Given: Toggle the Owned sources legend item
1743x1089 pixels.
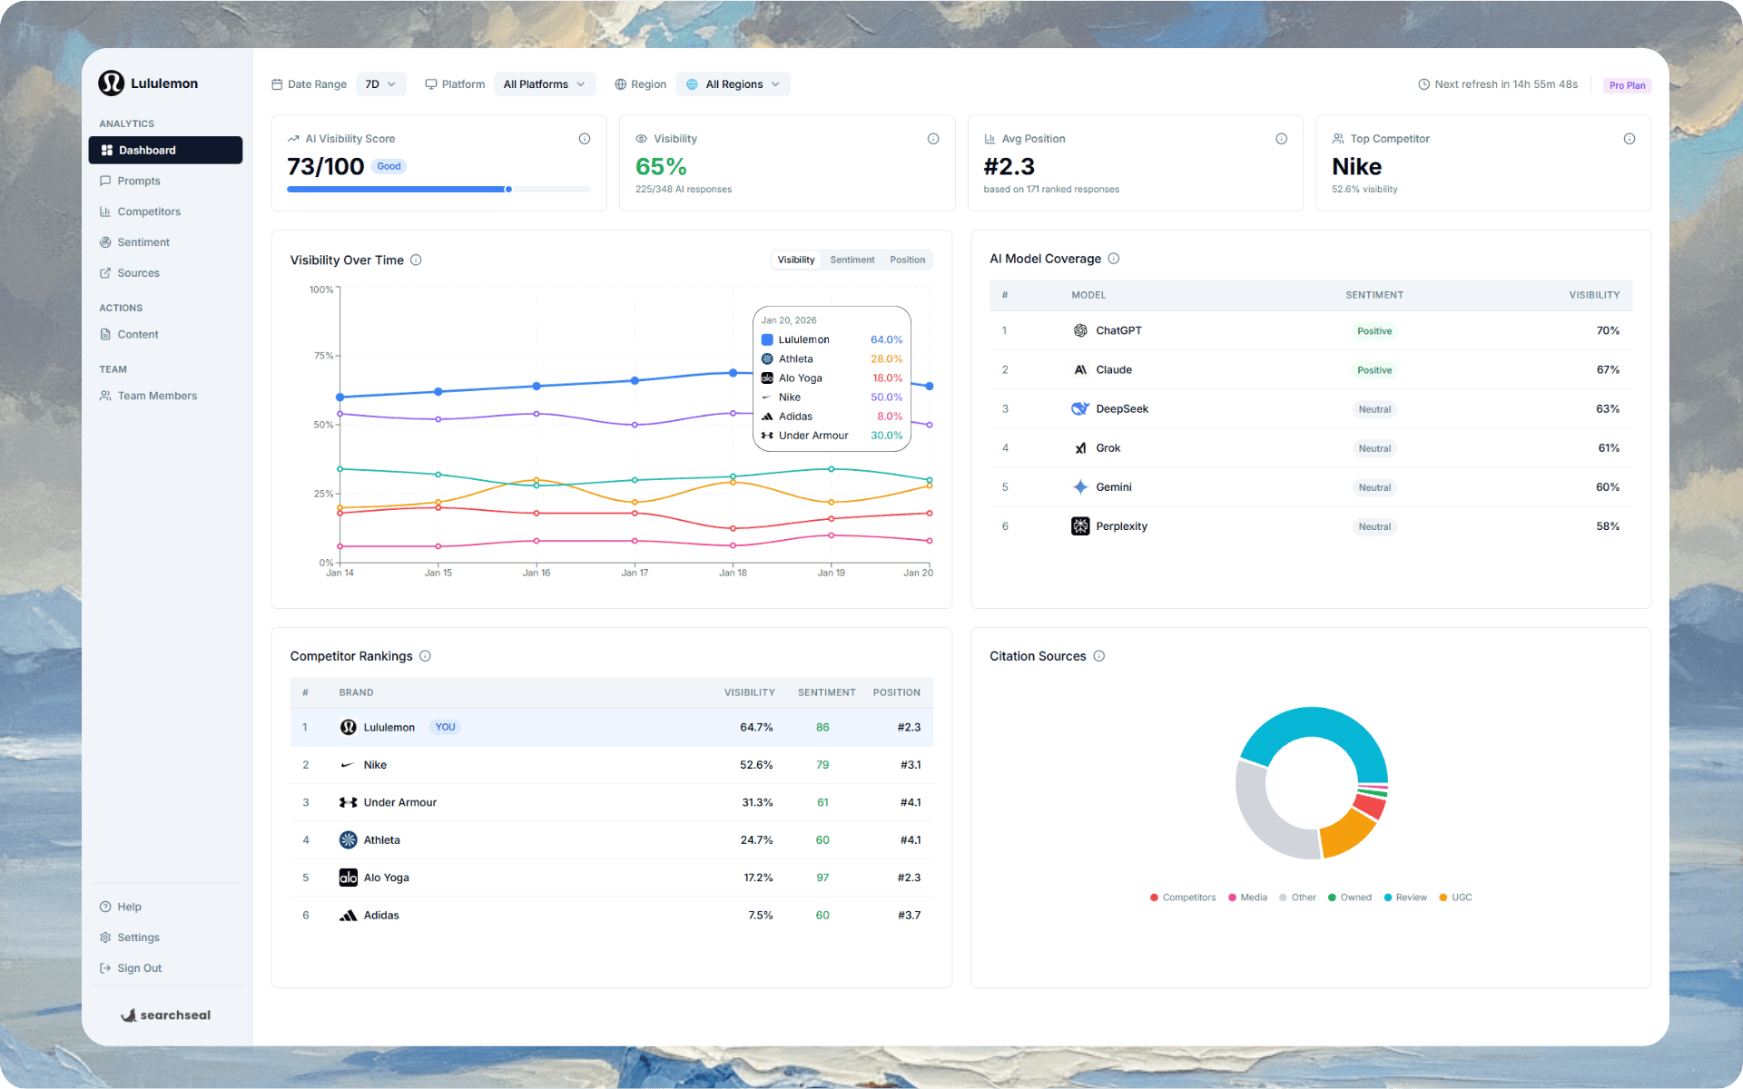Looking at the screenshot, I should point(1350,897).
